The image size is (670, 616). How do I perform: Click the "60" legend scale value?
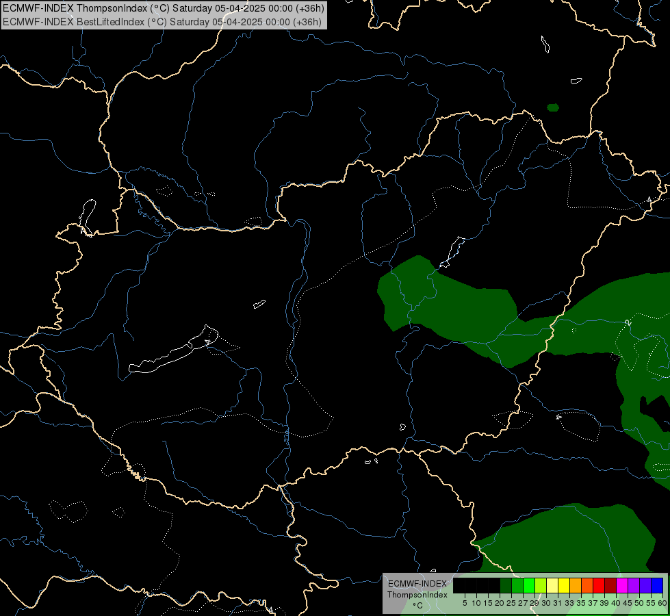[x=662, y=603]
